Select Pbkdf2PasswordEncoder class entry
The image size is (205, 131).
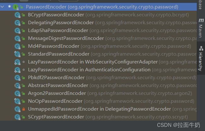point(98,78)
